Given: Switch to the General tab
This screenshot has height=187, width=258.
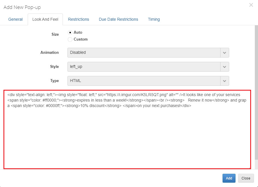Looking at the screenshot, I should 16,19.
